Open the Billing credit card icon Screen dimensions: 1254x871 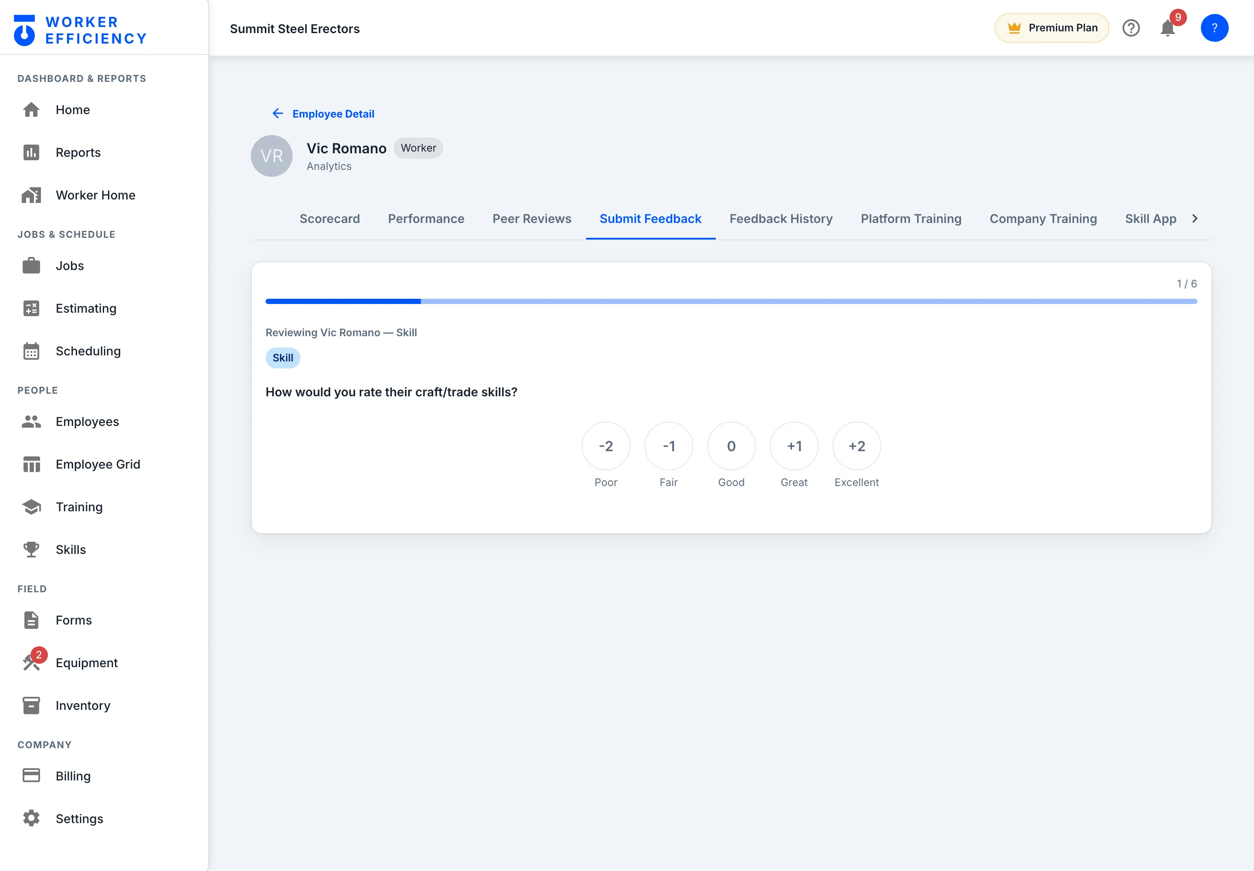[31, 776]
